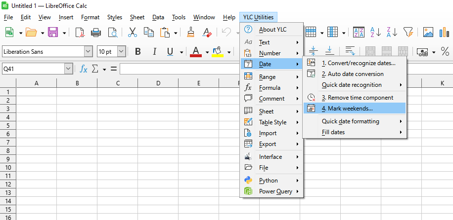Click the Export as PDF icon
Image resolution: width=453 pixels, height=220 pixels.
click(x=80, y=33)
